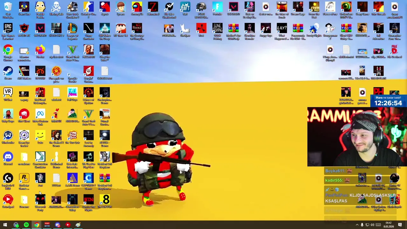
Task: Open the Among Us desktop shortcut
Action: [137, 9]
